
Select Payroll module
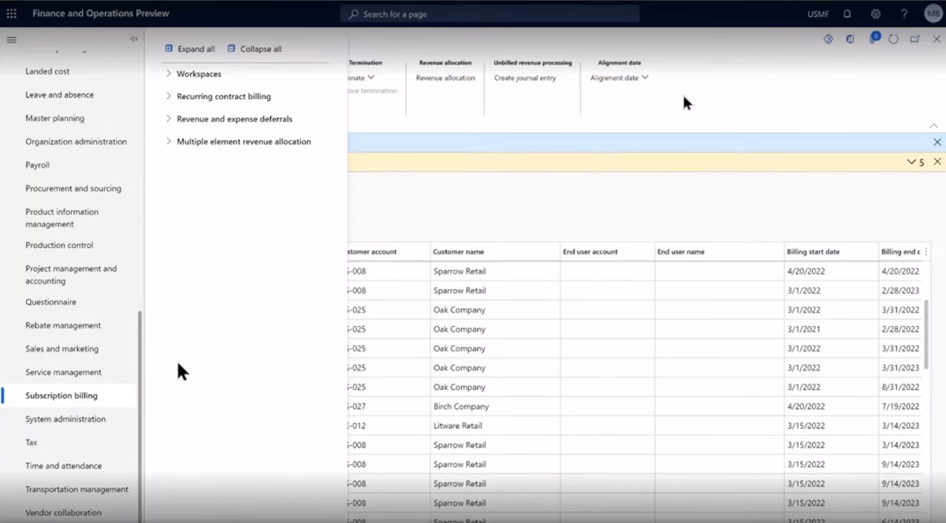point(37,165)
